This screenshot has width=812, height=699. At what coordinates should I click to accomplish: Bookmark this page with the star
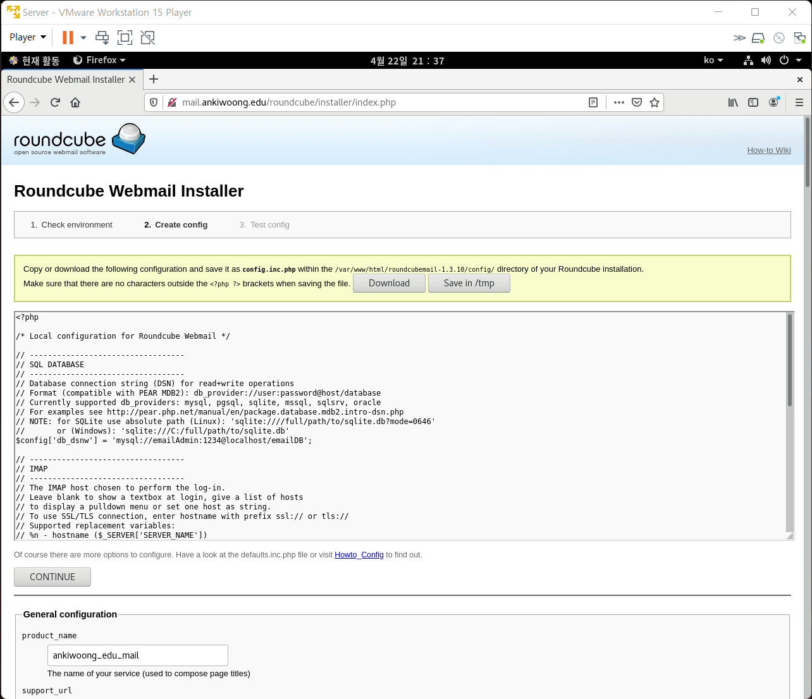[x=655, y=102]
